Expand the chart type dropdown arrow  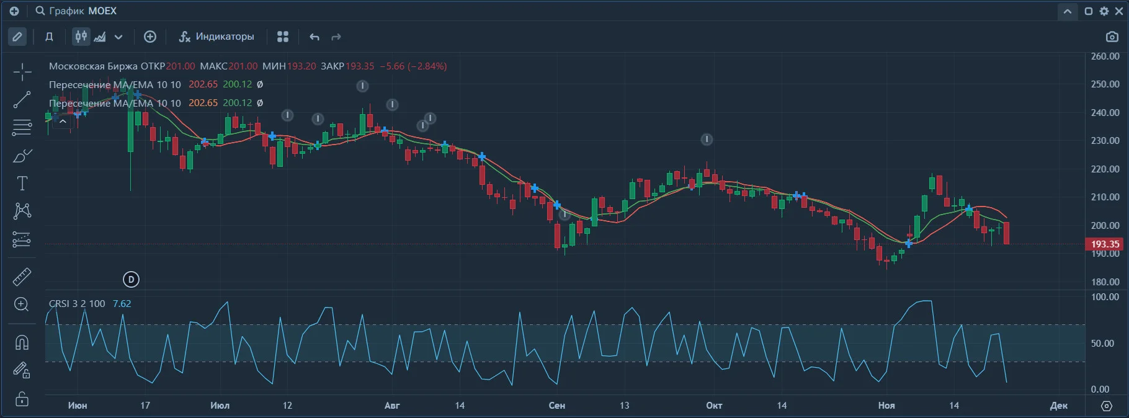coord(118,37)
